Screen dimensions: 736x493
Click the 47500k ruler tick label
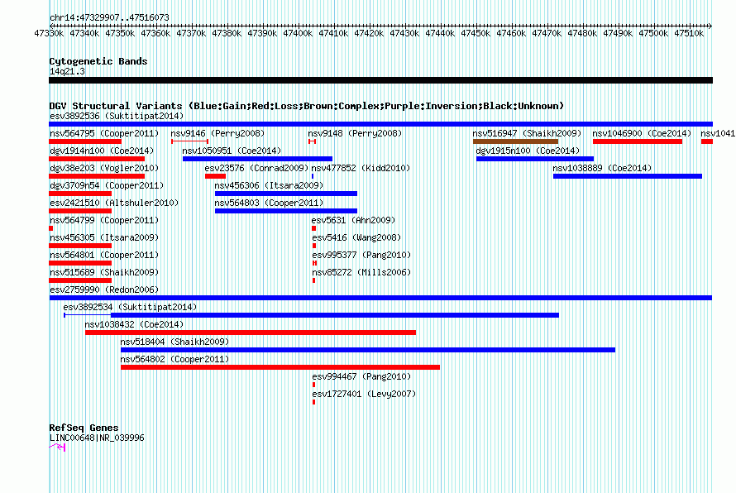point(653,33)
